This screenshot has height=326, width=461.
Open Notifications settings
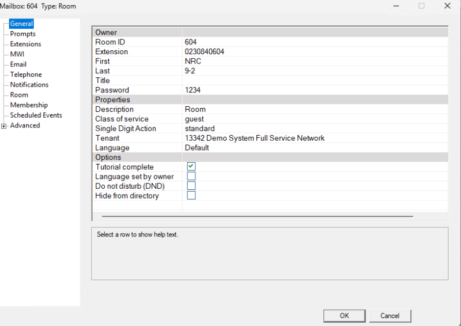(29, 84)
